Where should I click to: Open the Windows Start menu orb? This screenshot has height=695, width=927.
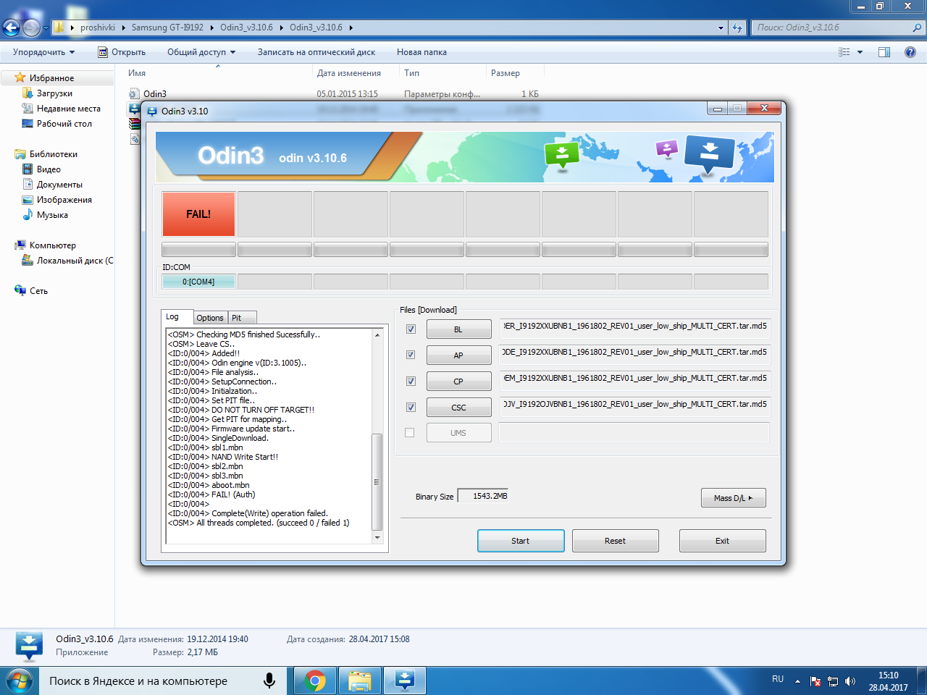[x=20, y=681]
